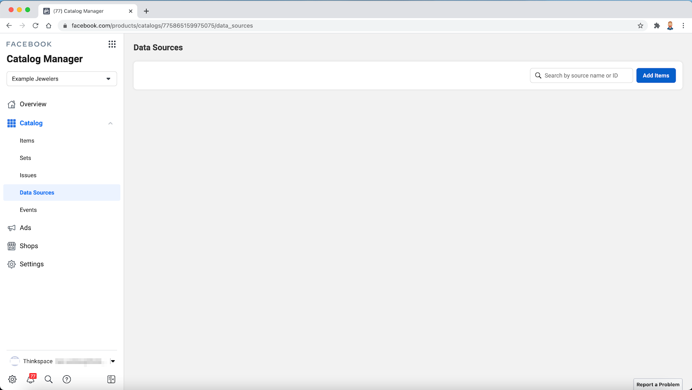
Task: Click the Ads megaphone icon
Action: [x=12, y=228]
